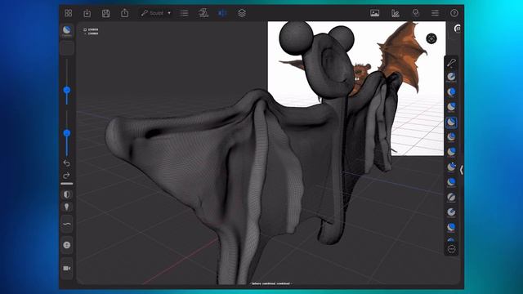Screen dimensions: 523x294
Task: Open the stamp-shaped topology icon
Action: click(x=203, y=13)
